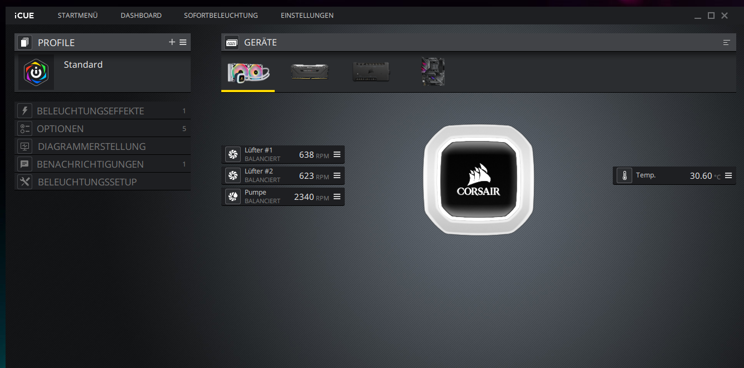744x368 pixels.
Task: Select the RAM memory device thumbnail
Action: (310, 72)
